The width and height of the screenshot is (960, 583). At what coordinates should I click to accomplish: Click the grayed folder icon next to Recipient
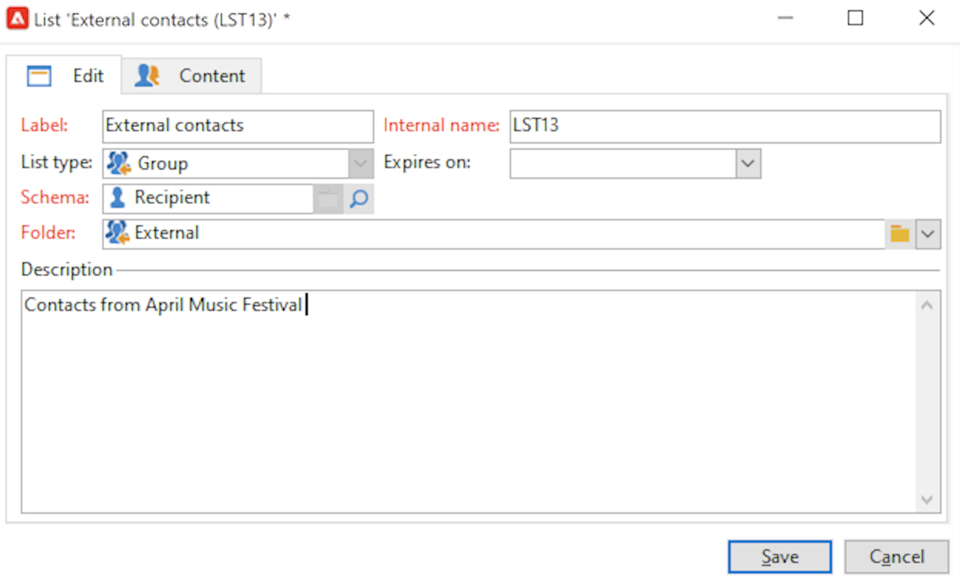click(x=328, y=199)
